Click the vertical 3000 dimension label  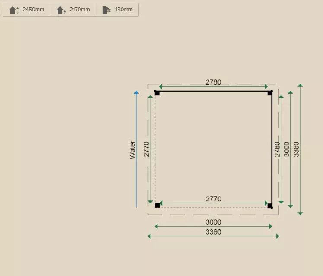pos(287,149)
